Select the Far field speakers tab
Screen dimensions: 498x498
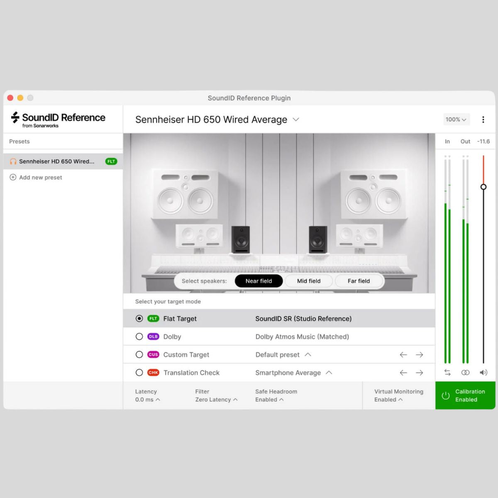(359, 281)
